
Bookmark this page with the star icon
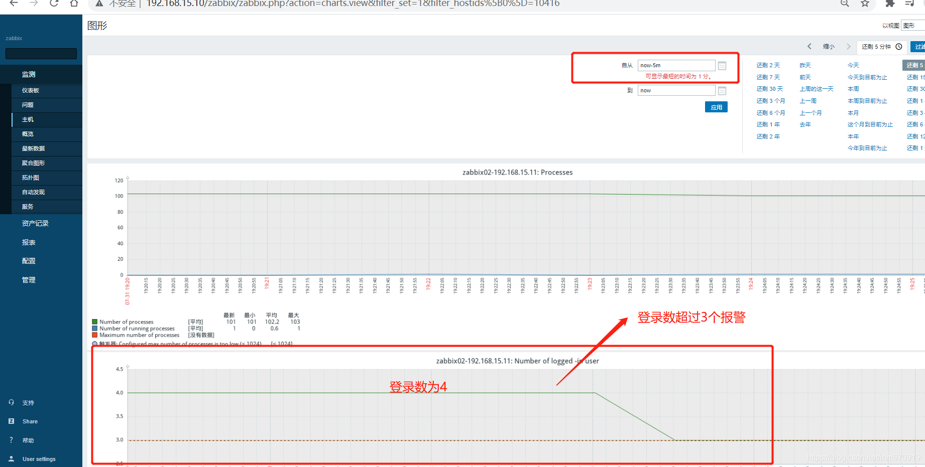865,4
